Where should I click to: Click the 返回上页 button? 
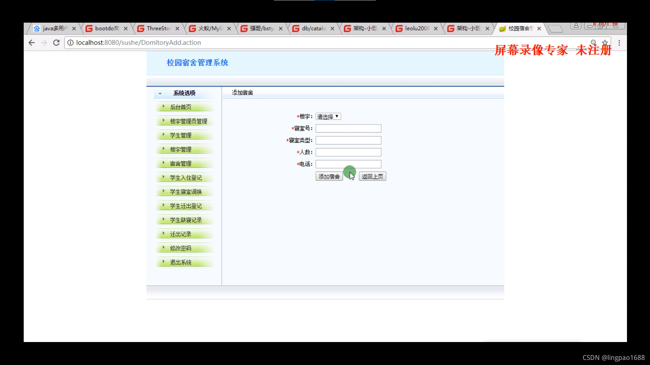click(x=372, y=176)
